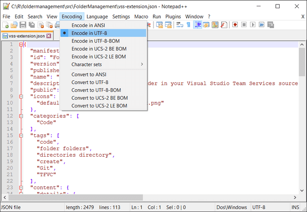
Task: Close document with menu bar X button
Action: coord(303,16)
